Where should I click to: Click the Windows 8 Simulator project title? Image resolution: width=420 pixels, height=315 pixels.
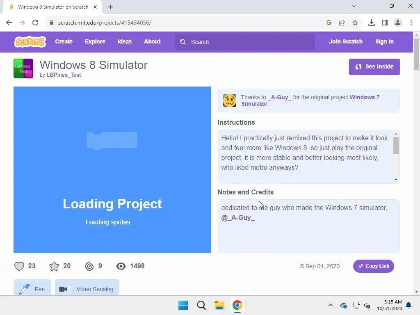(94, 65)
